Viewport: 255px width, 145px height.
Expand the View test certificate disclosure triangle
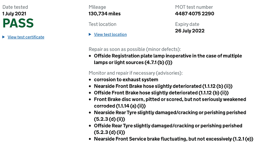click(x=3, y=37)
